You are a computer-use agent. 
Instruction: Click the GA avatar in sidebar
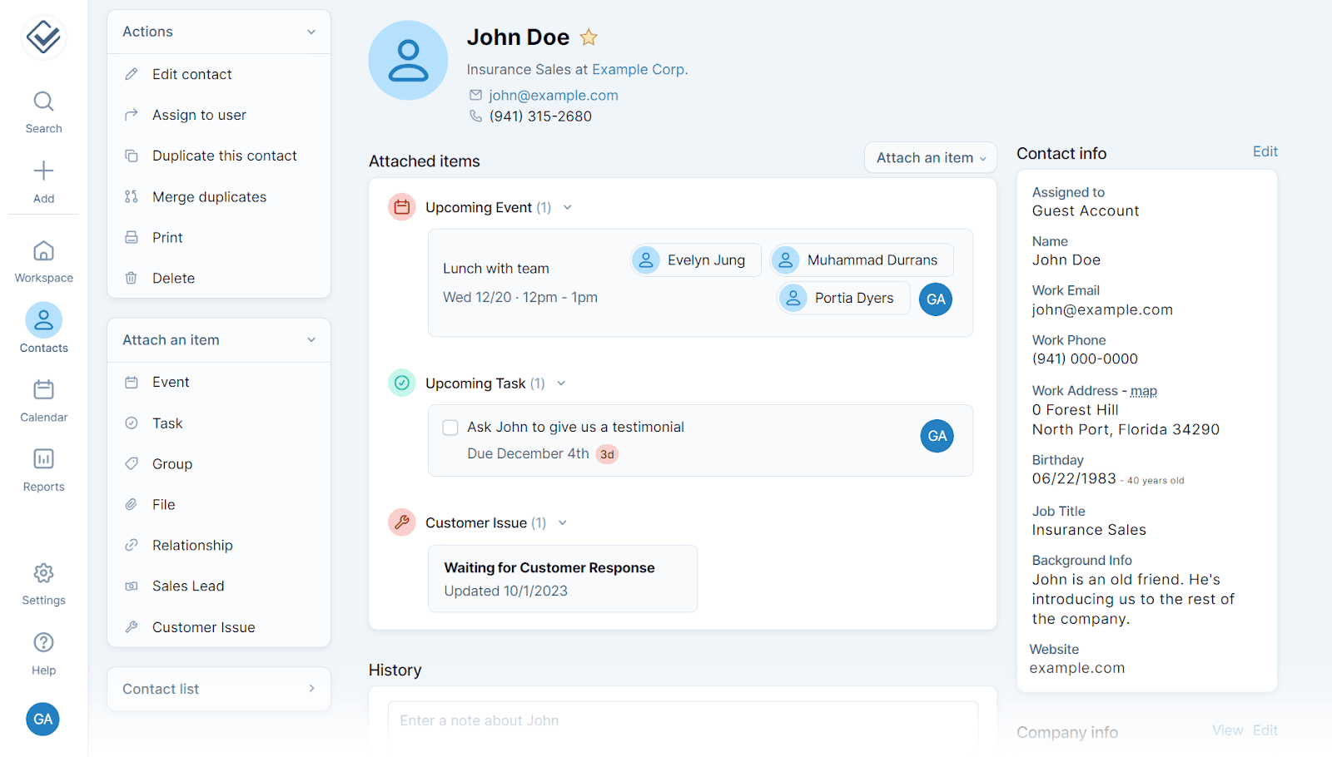point(42,719)
